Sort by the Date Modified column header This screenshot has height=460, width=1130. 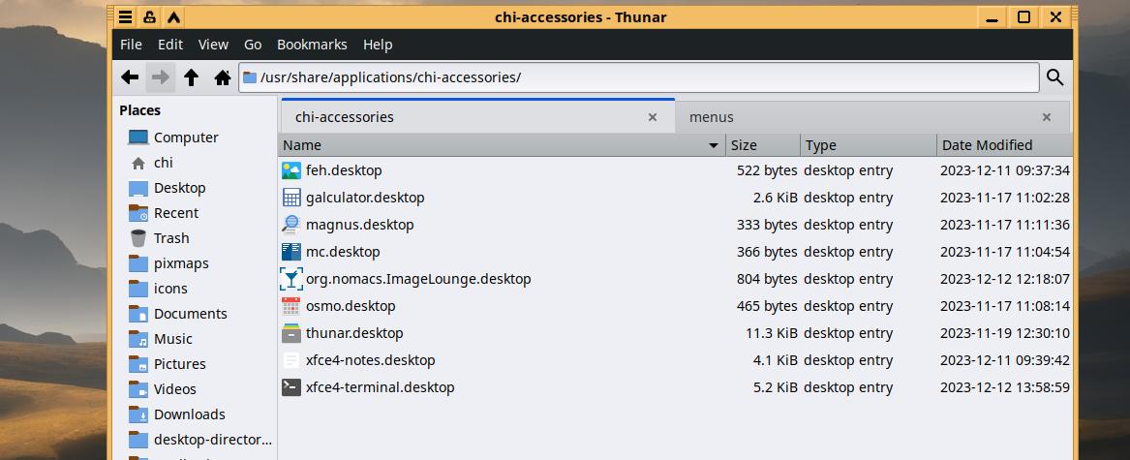coord(1004,145)
